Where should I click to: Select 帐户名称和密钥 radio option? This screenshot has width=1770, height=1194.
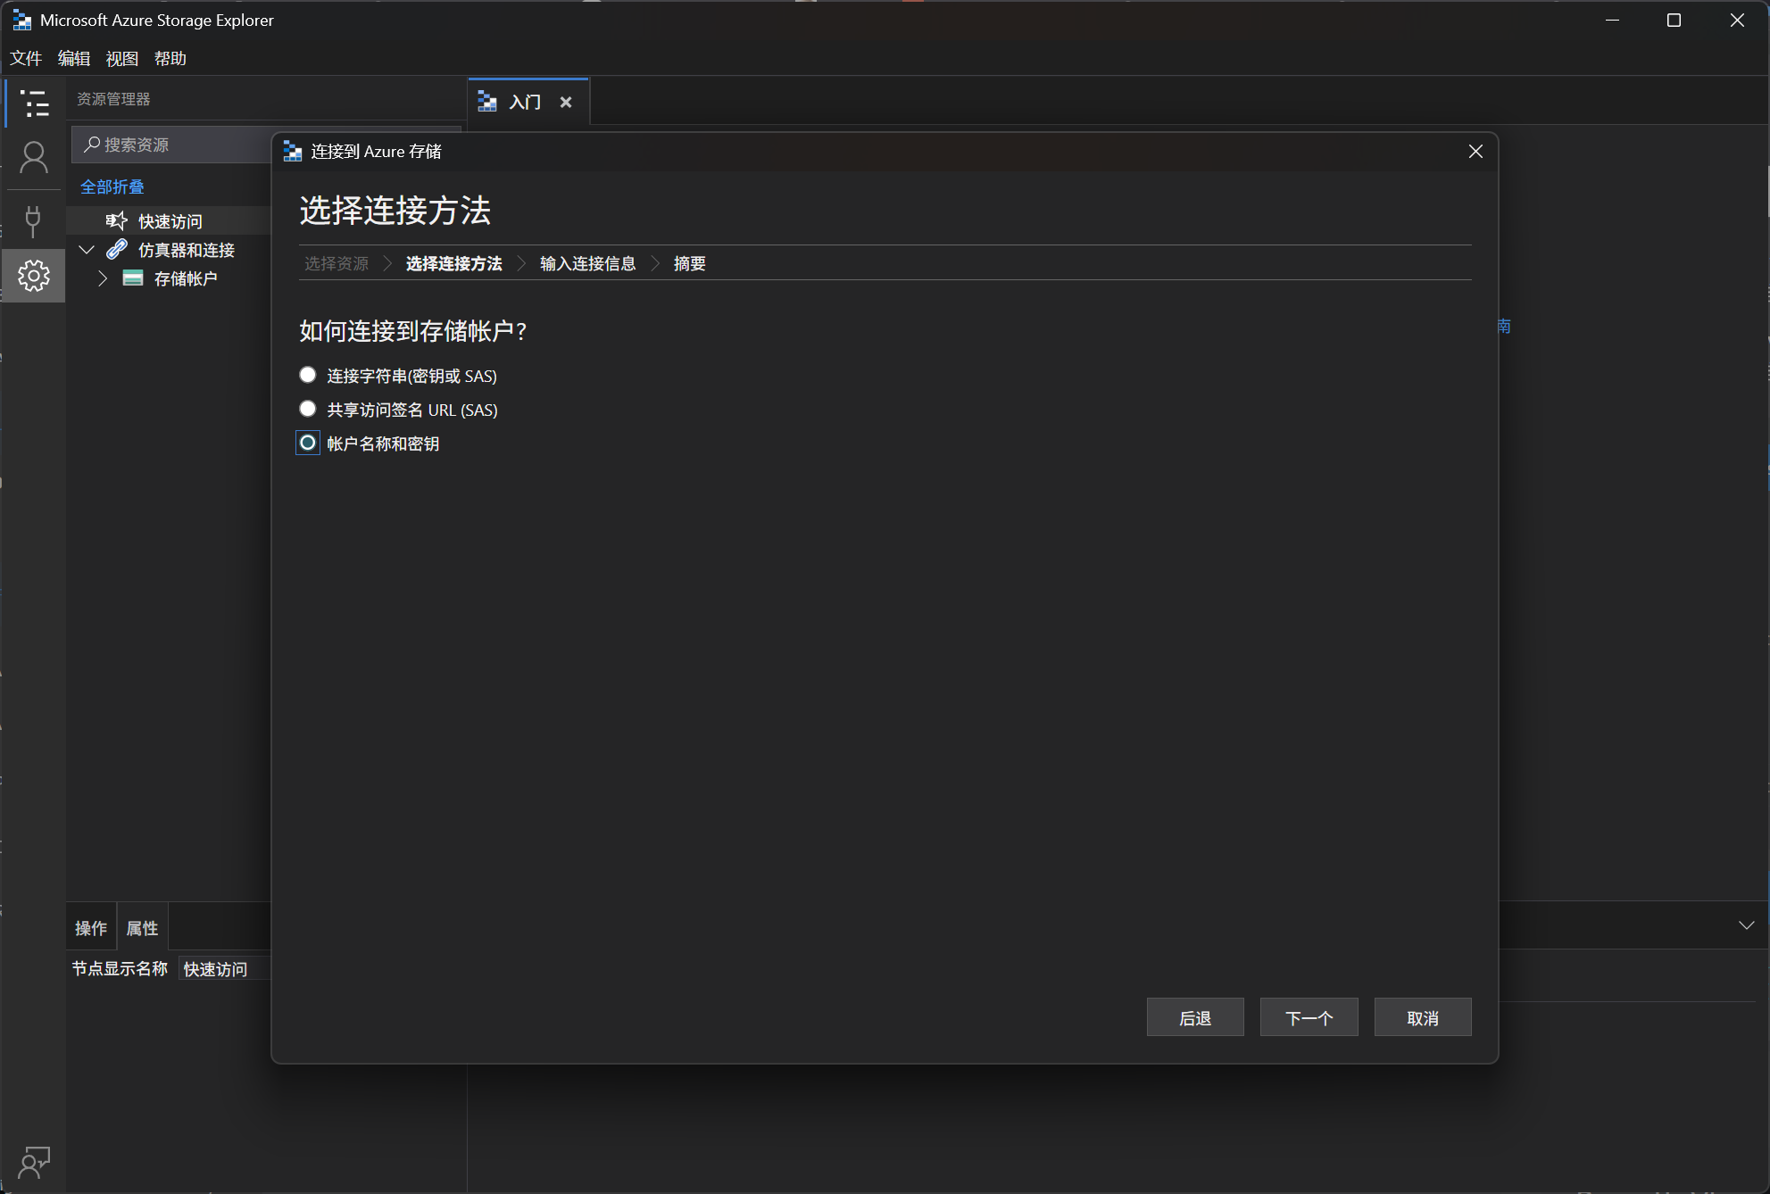(x=308, y=443)
